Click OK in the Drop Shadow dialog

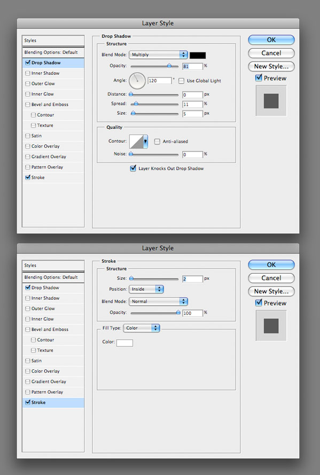[271, 40]
